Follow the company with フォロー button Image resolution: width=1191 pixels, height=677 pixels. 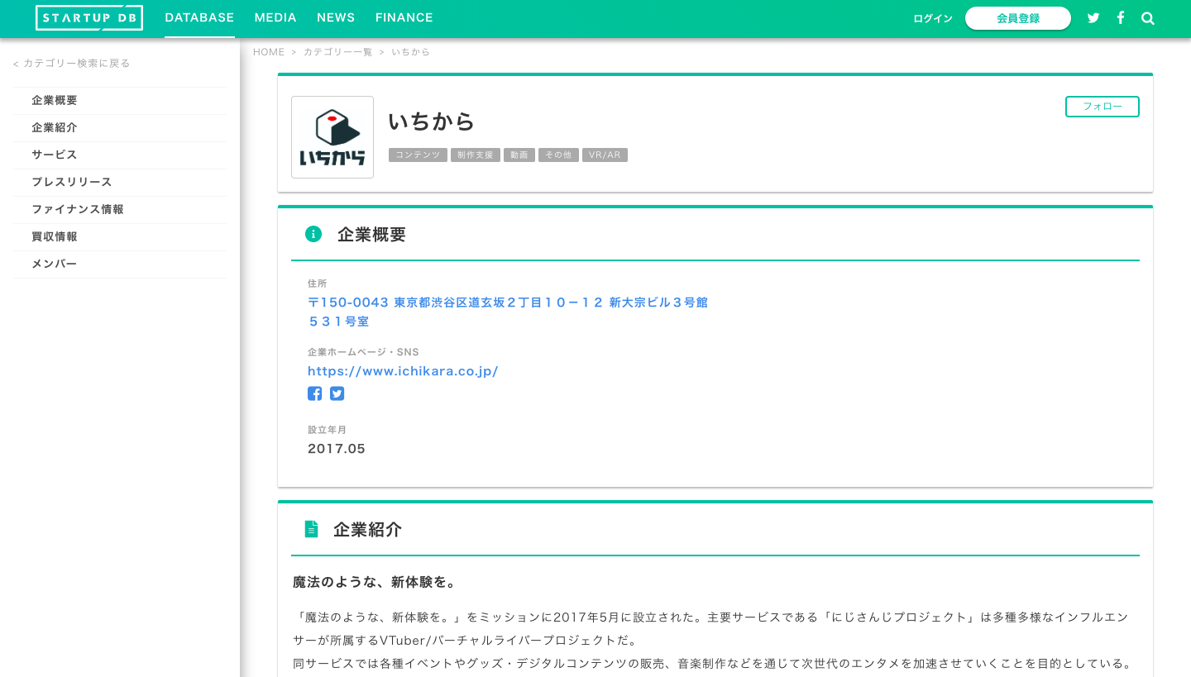pyautogui.click(x=1103, y=107)
